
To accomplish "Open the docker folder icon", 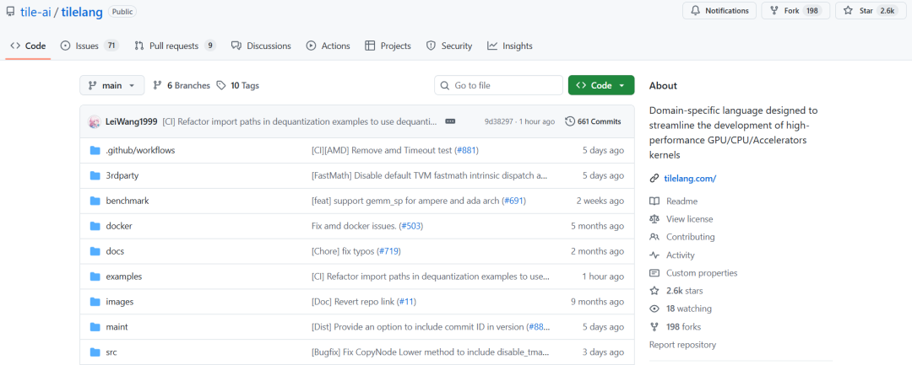I will tap(95, 226).
